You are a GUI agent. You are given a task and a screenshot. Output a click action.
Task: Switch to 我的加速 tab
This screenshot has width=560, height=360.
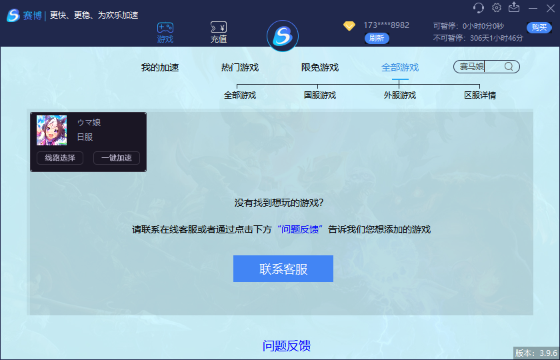159,67
